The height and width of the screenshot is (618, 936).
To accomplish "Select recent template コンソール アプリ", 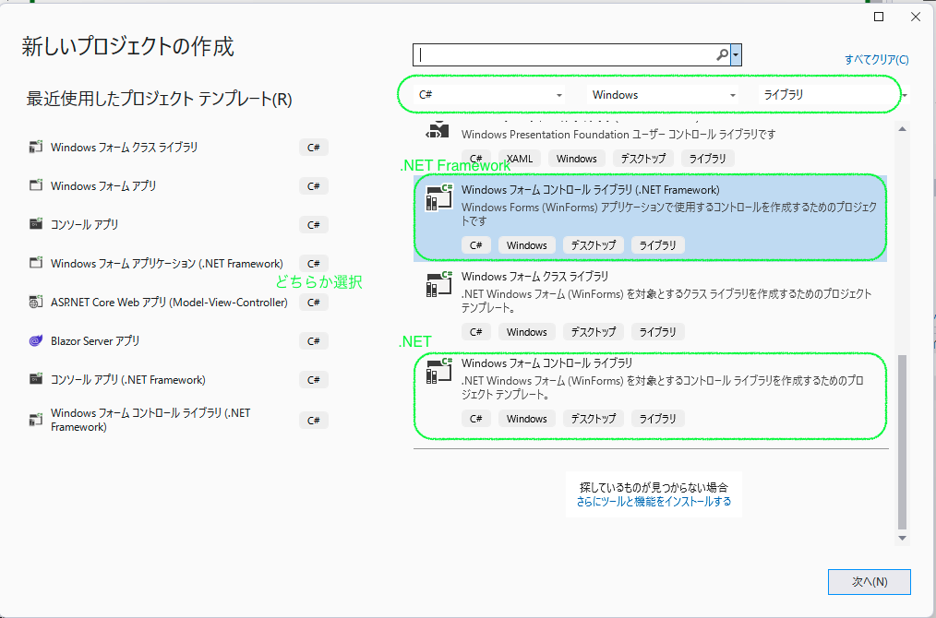I will (x=178, y=224).
